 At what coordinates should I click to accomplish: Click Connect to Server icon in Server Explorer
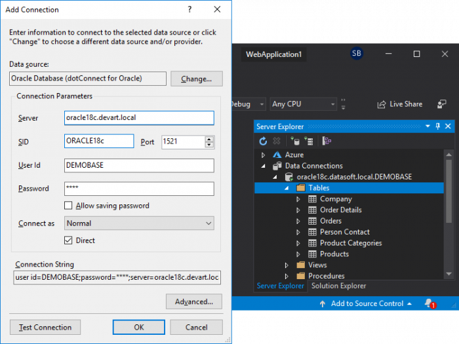(x=309, y=142)
